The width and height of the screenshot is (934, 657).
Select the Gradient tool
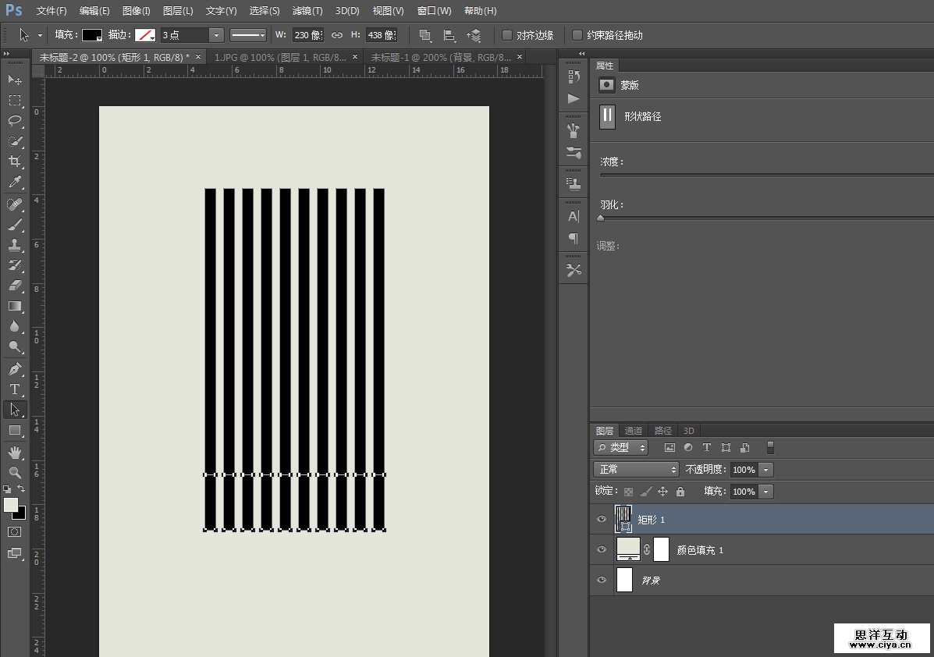click(x=15, y=306)
